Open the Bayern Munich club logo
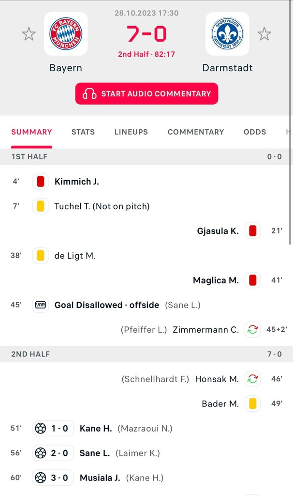 66,33
